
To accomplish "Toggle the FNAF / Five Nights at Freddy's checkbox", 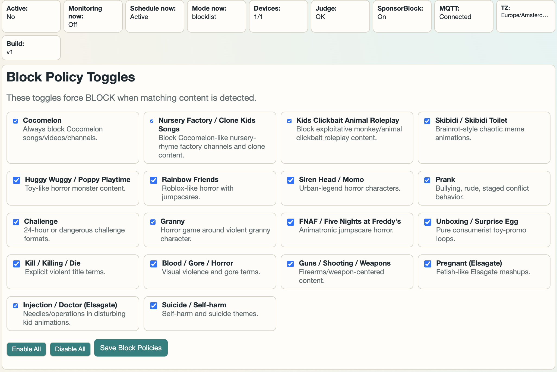I will [x=291, y=222].
